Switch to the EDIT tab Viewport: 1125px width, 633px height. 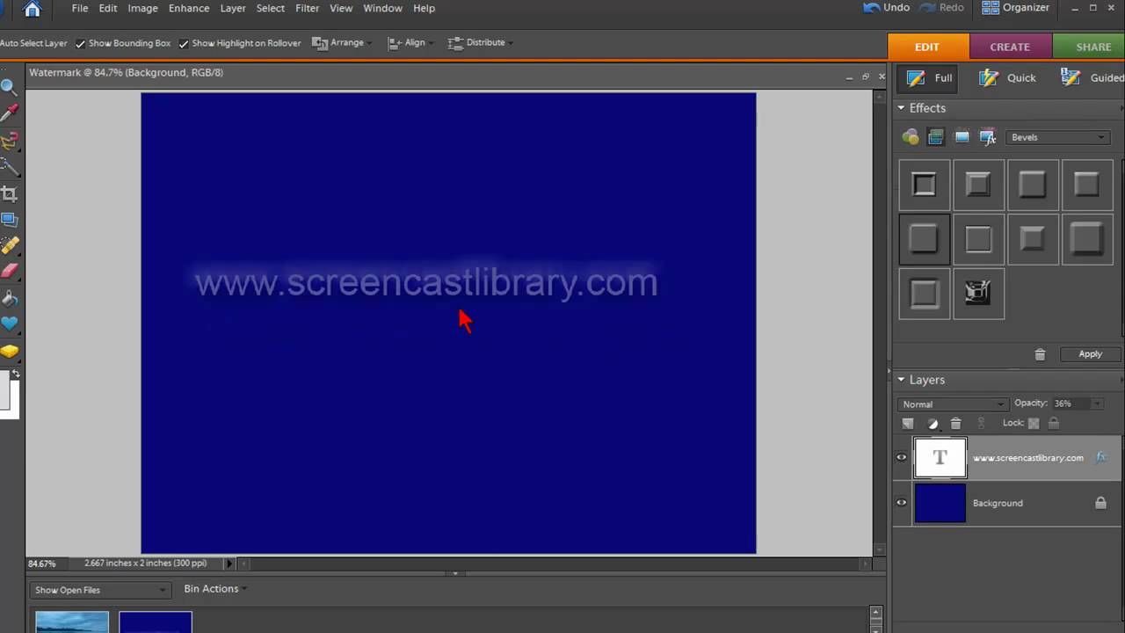coord(927,47)
